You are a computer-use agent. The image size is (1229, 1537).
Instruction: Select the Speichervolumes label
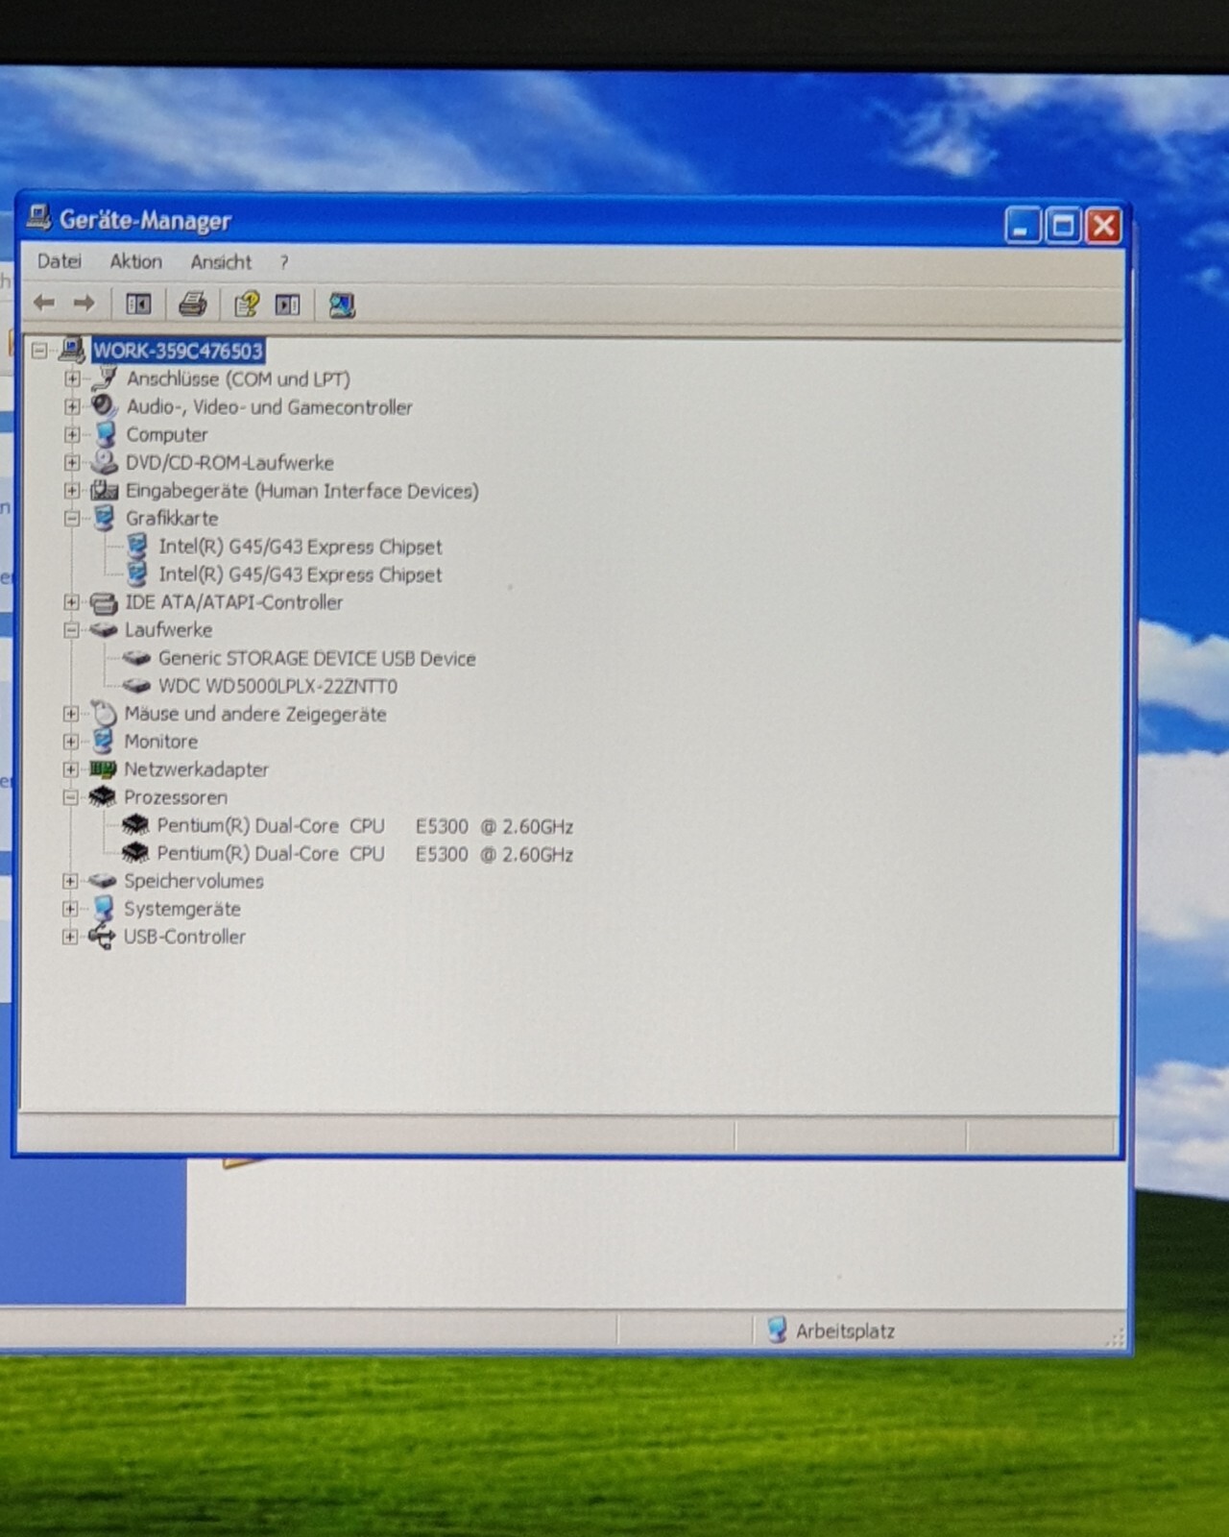click(193, 881)
